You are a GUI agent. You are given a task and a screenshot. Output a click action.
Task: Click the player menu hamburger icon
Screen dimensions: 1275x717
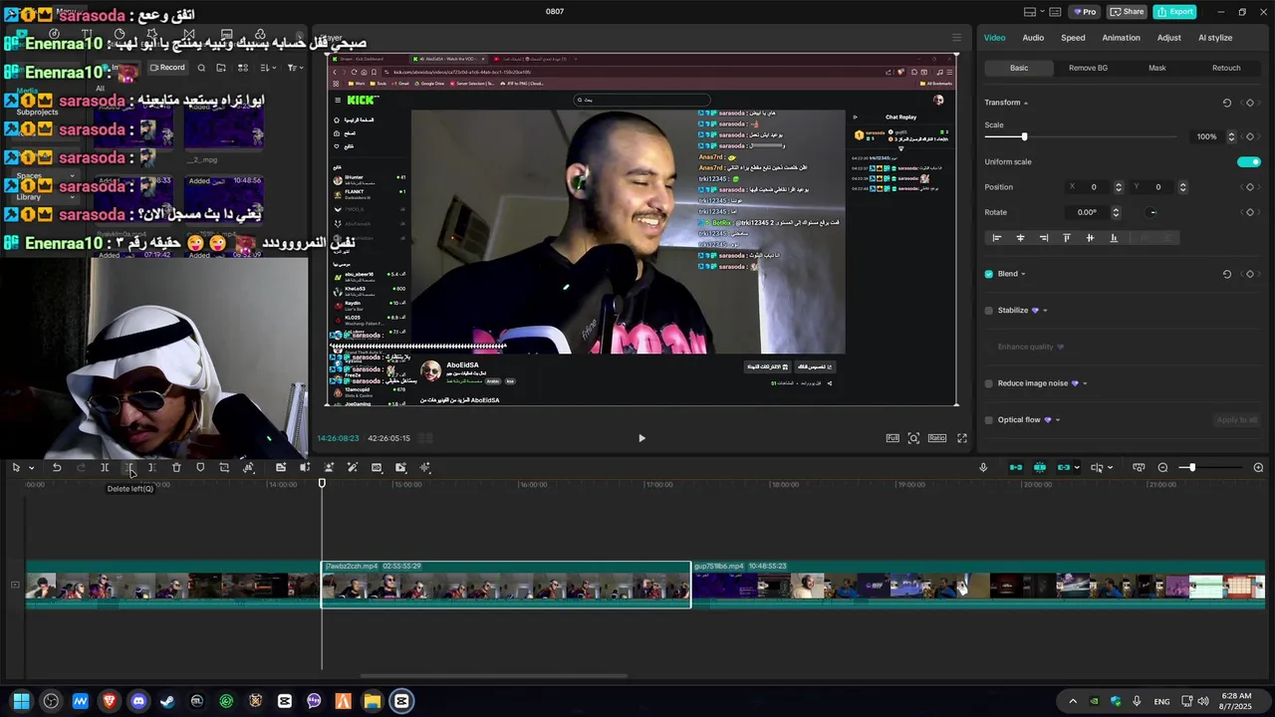tap(956, 38)
